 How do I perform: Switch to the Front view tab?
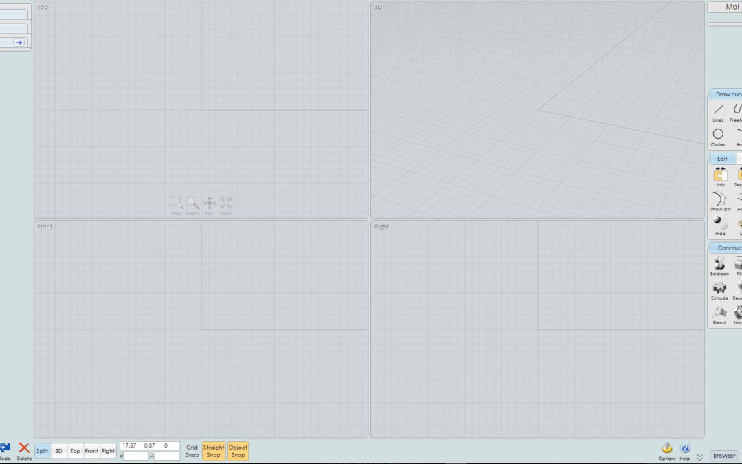pyautogui.click(x=91, y=451)
